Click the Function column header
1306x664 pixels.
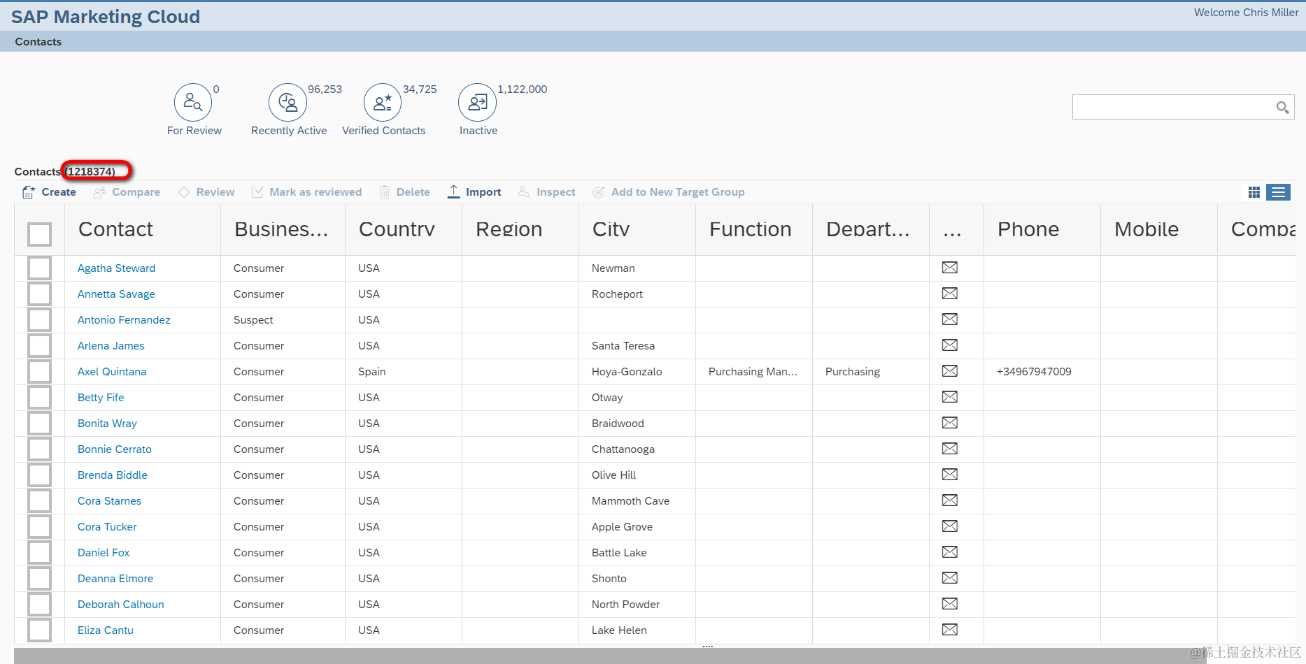(754, 229)
